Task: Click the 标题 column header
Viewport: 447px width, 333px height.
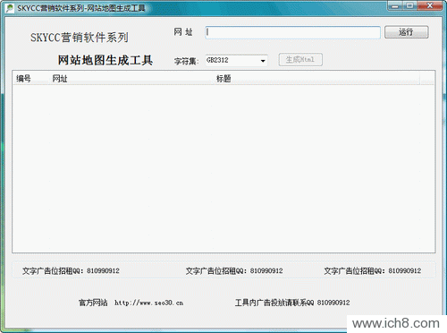Action: [x=223, y=79]
